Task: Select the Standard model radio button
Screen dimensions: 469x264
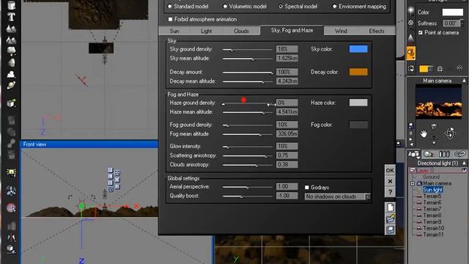Action: pyautogui.click(x=170, y=7)
